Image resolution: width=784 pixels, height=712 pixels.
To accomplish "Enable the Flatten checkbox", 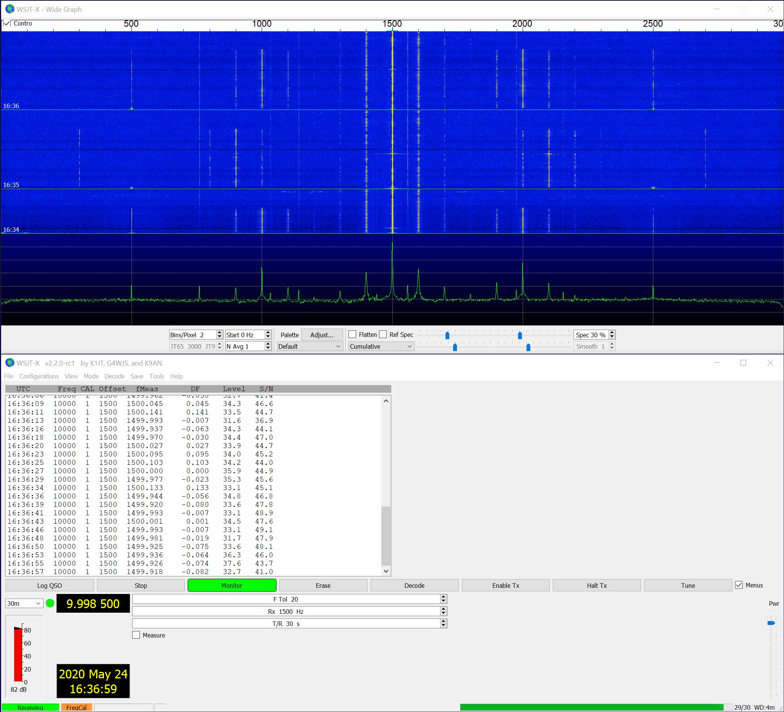I will point(353,334).
